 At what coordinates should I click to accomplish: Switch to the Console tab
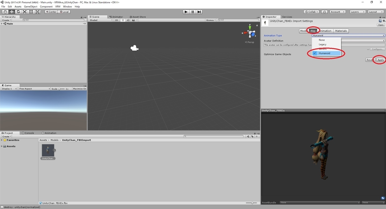28,133
